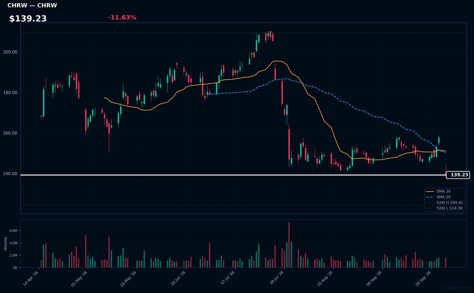Click the 05 May '26 date label
The height and width of the screenshot is (293, 474).
pyautogui.click(x=80, y=279)
